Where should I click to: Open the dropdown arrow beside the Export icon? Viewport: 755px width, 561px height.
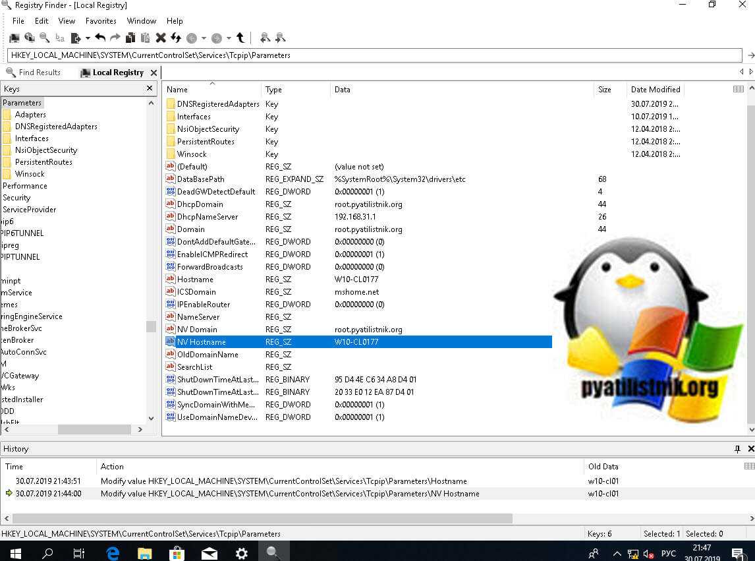pos(88,38)
